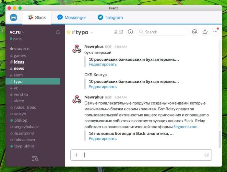Open the Segment.com link
Image resolution: width=227 pixels, height=172 pixels.
coord(185,127)
